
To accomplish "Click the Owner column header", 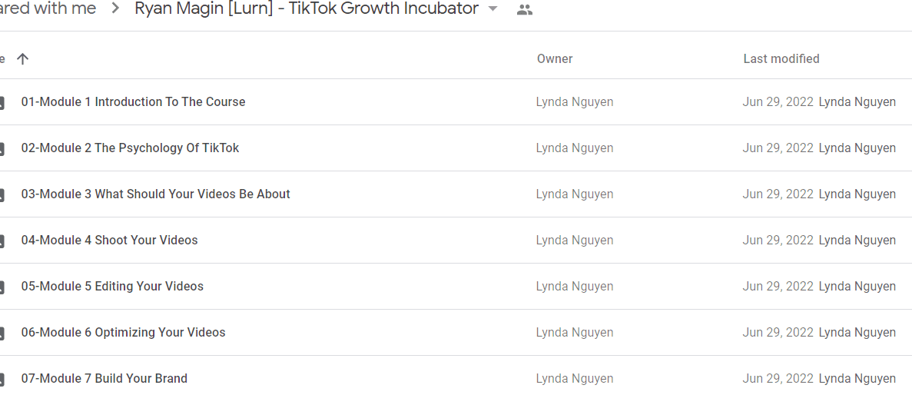I will [554, 58].
